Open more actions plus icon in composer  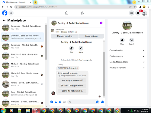point(52,102)
